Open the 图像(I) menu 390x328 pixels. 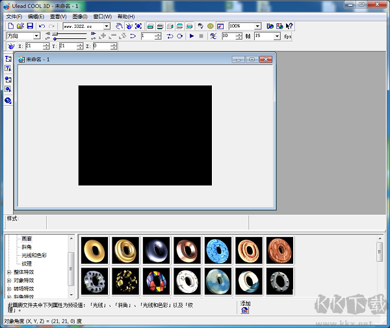pyautogui.click(x=80, y=16)
